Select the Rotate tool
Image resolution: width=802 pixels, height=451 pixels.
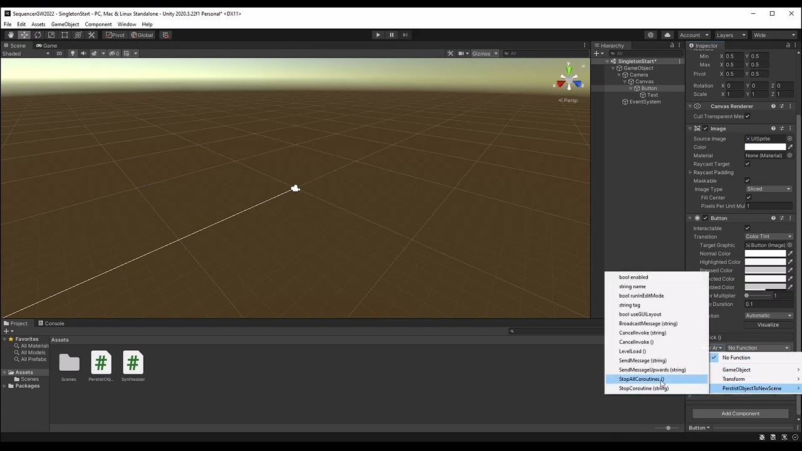(38, 35)
